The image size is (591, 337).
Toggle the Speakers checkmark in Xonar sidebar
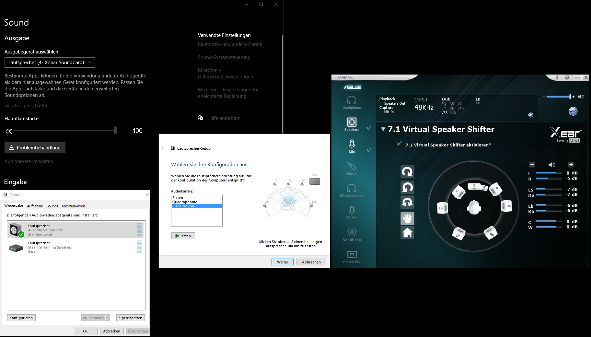click(369, 128)
